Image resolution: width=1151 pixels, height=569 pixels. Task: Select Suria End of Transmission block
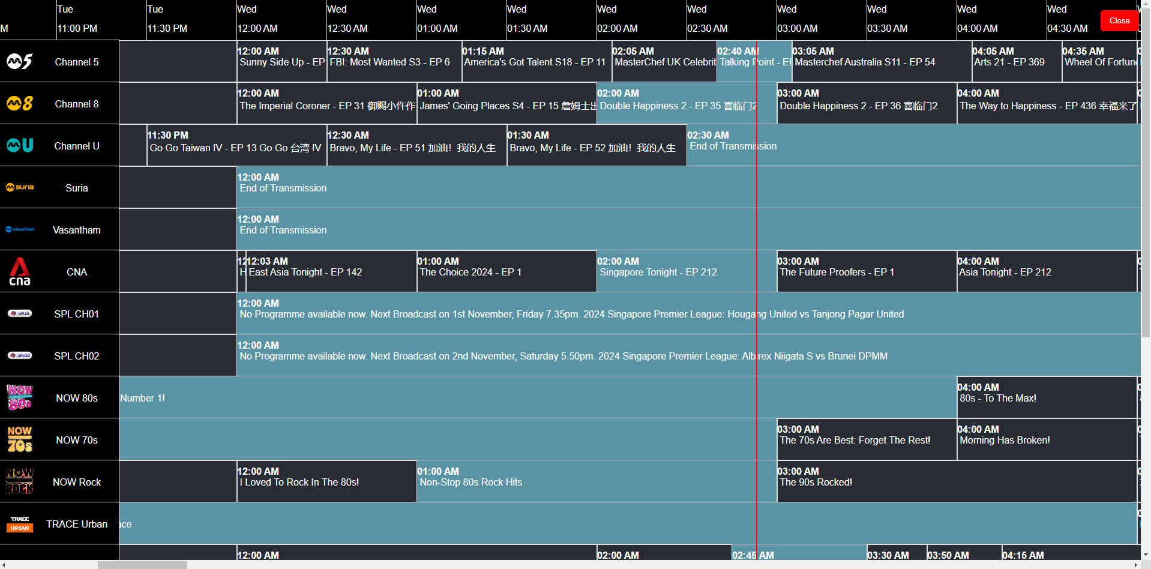click(688, 187)
